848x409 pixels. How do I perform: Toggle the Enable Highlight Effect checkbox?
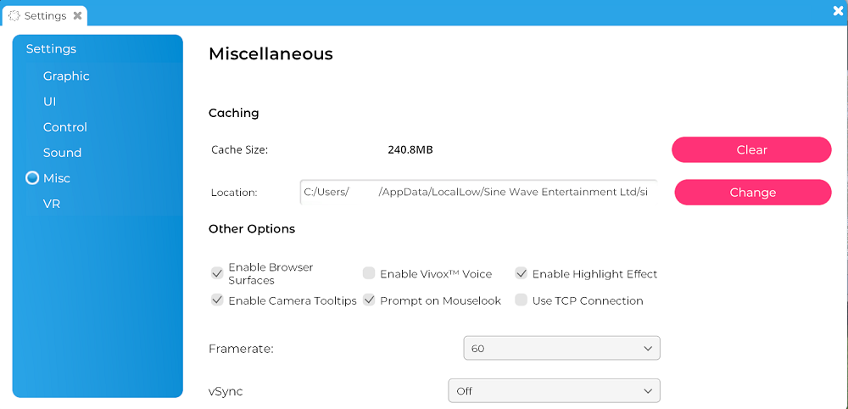click(522, 273)
